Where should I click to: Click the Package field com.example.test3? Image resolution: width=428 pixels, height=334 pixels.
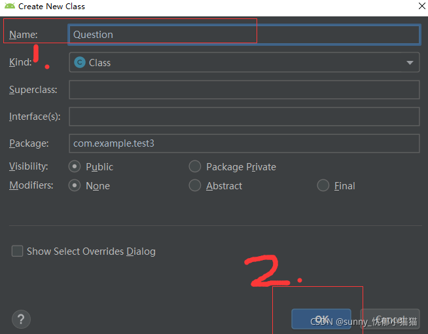click(x=244, y=143)
